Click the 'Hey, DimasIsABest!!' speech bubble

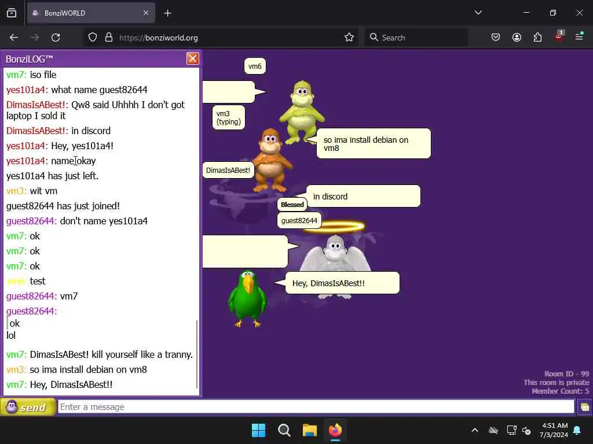pos(342,283)
